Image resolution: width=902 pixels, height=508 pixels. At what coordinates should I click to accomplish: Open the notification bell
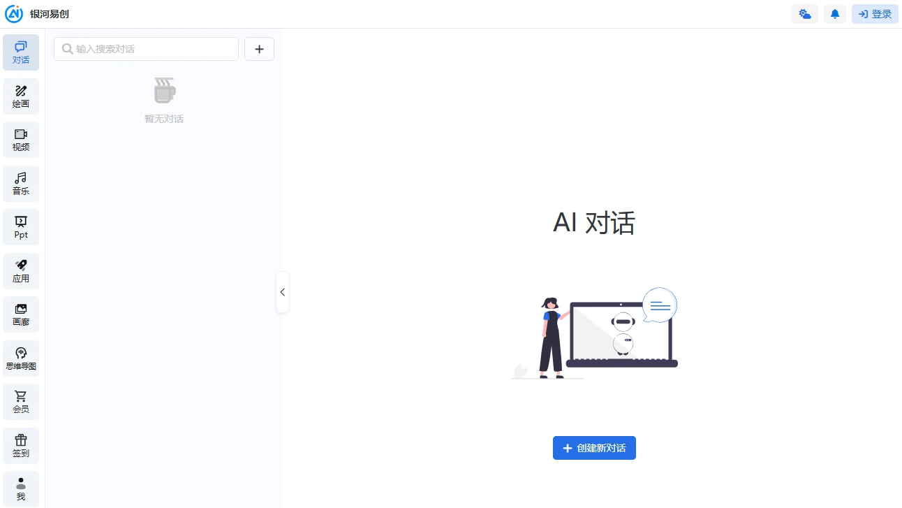pos(835,13)
